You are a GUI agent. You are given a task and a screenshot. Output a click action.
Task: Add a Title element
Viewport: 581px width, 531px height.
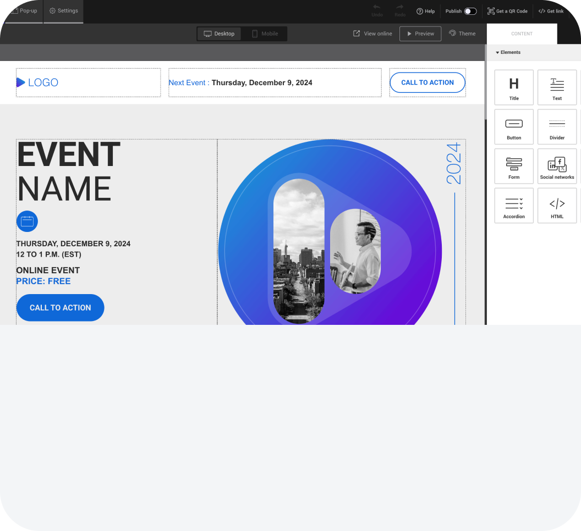[513, 87]
